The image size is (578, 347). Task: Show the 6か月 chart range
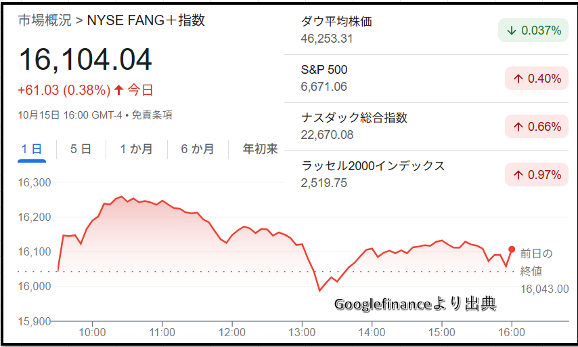tap(198, 149)
